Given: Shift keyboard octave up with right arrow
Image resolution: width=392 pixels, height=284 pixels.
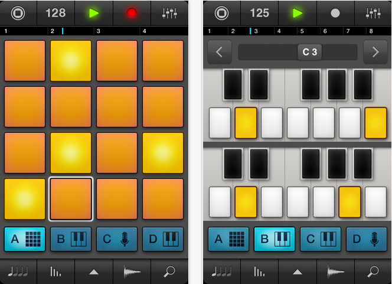Looking at the screenshot, I should tap(375, 52).
